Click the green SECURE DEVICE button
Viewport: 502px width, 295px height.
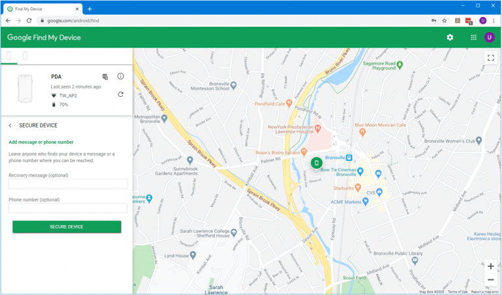(x=67, y=227)
